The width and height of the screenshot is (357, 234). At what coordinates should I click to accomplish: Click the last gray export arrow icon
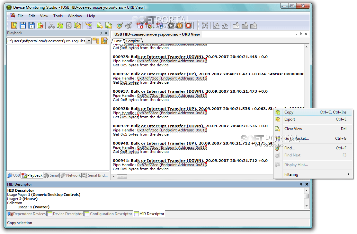tap(254, 25)
